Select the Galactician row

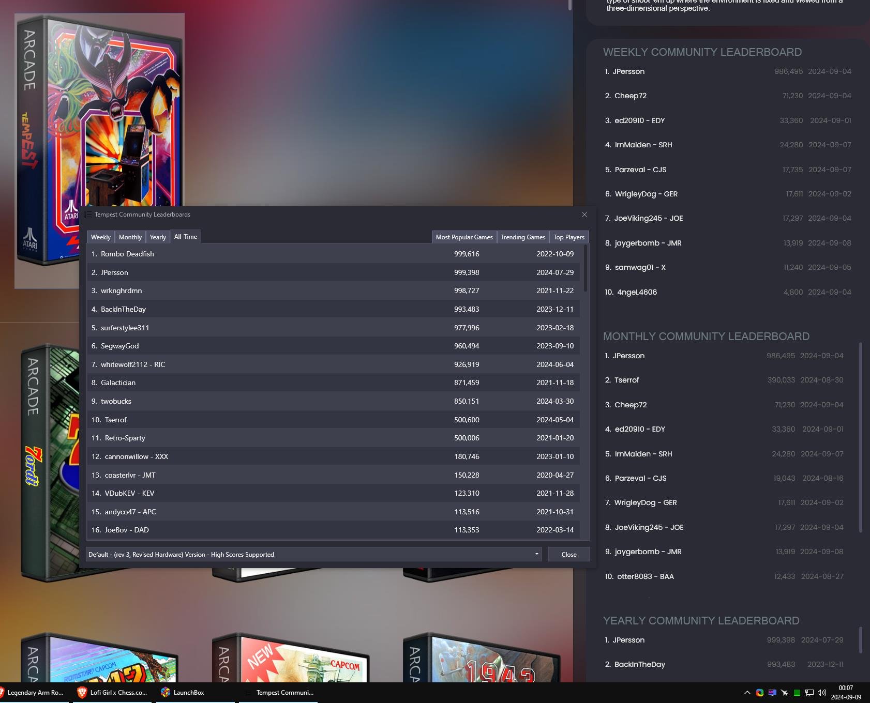coord(333,383)
